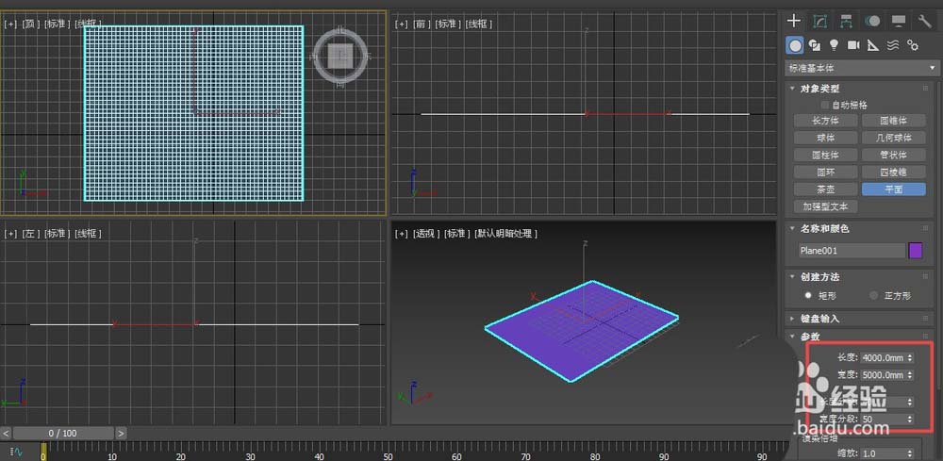Click the 圆锥体 primitive button

(894, 121)
